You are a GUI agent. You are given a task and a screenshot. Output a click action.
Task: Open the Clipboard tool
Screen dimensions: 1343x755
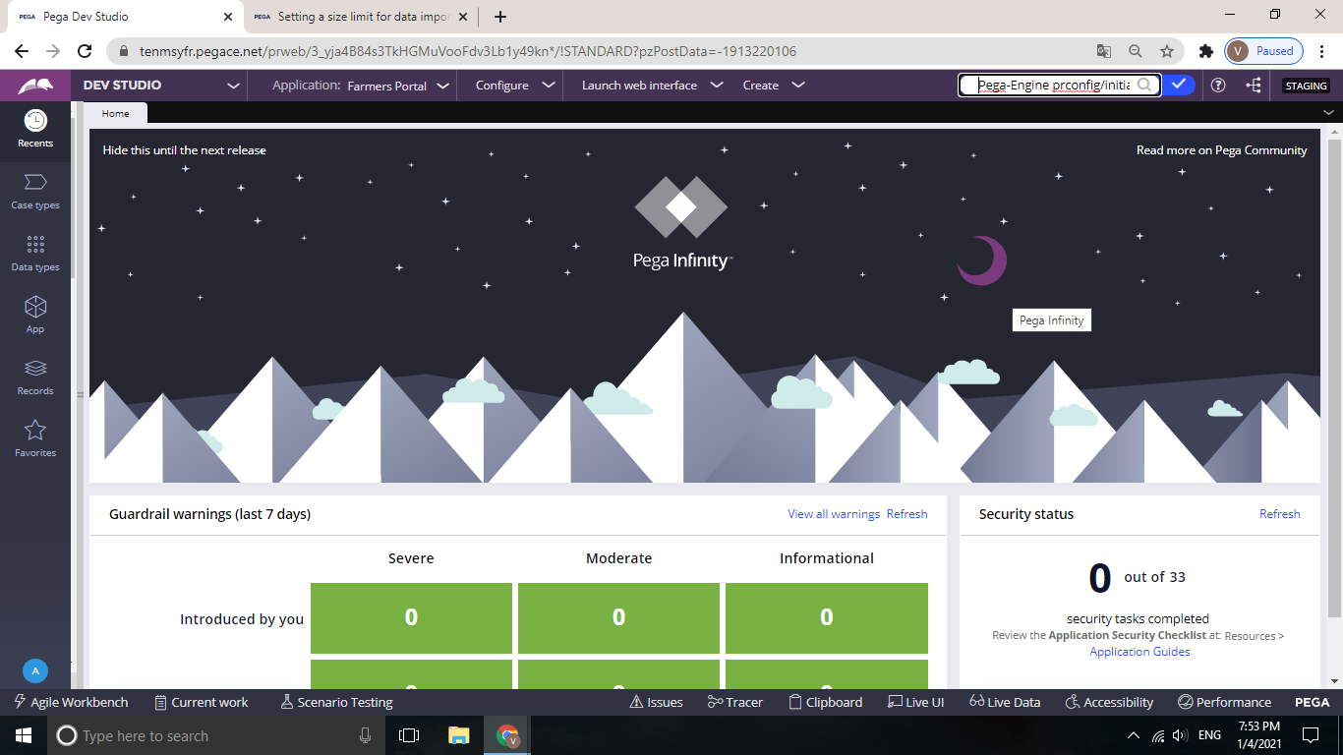pos(826,702)
